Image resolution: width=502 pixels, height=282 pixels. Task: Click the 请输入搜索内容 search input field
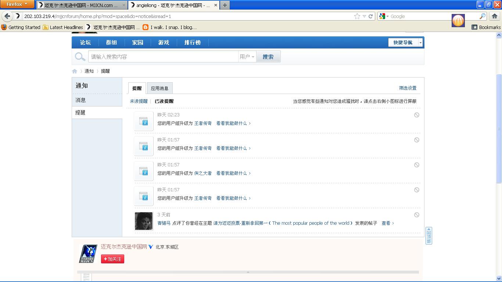(163, 57)
